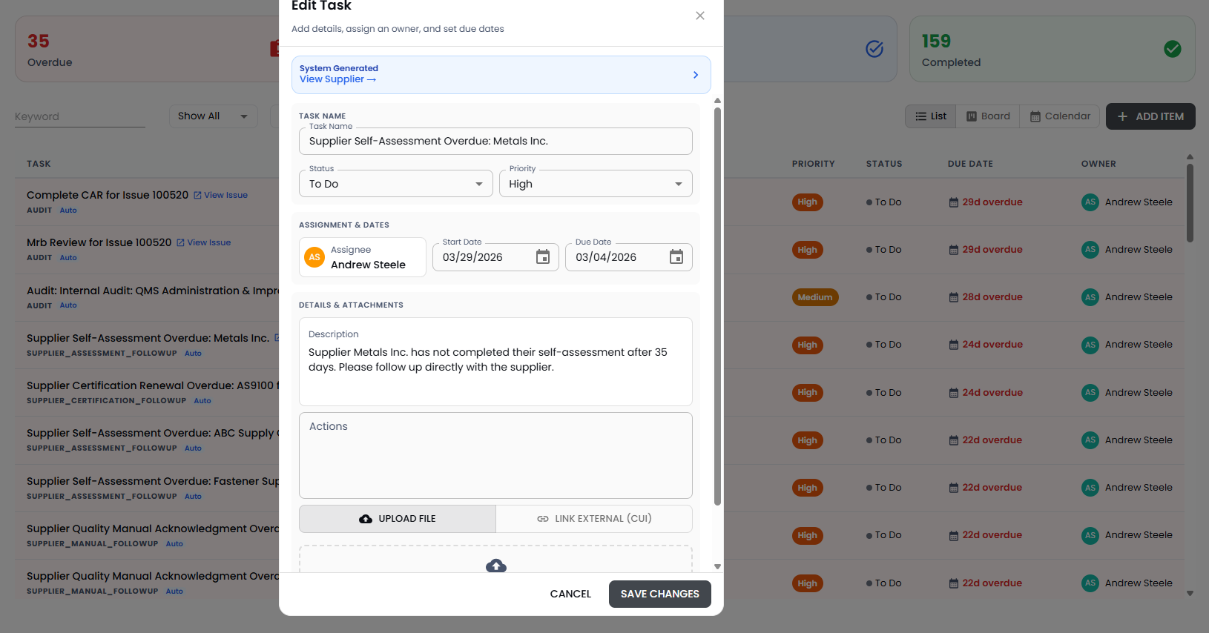Click the blue circled check icon card
This screenshot has height=633, width=1209.
(x=874, y=49)
